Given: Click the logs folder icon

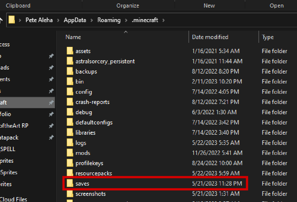Looking at the screenshot, I should [x=70, y=143].
